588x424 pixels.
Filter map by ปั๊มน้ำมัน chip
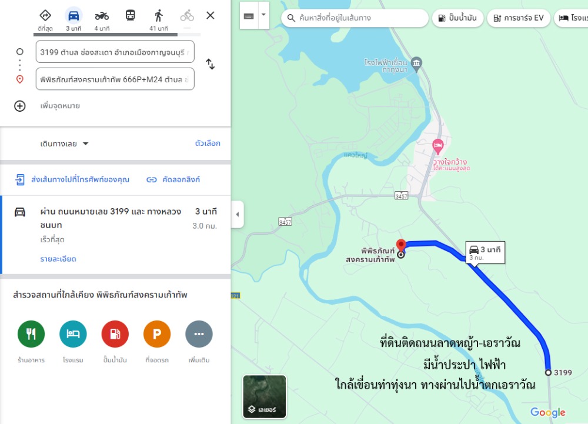(457, 18)
